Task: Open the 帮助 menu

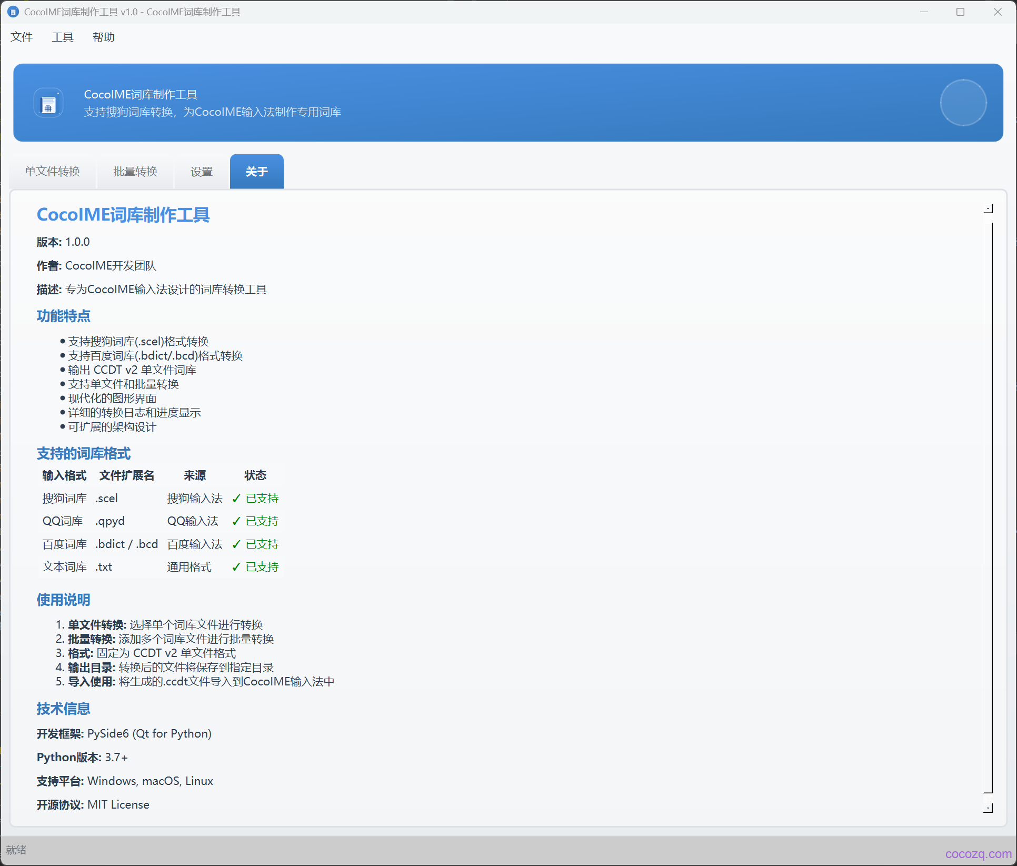Action: click(x=103, y=37)
